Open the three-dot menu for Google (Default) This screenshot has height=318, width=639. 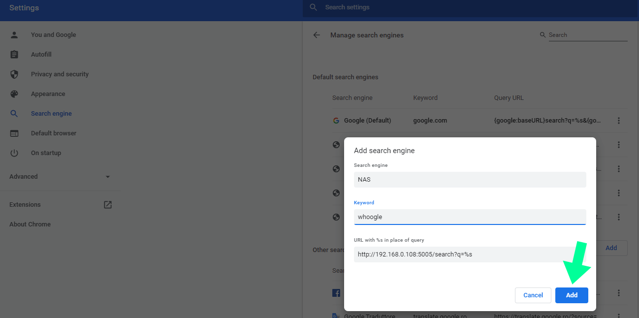(x=618, y=120)
